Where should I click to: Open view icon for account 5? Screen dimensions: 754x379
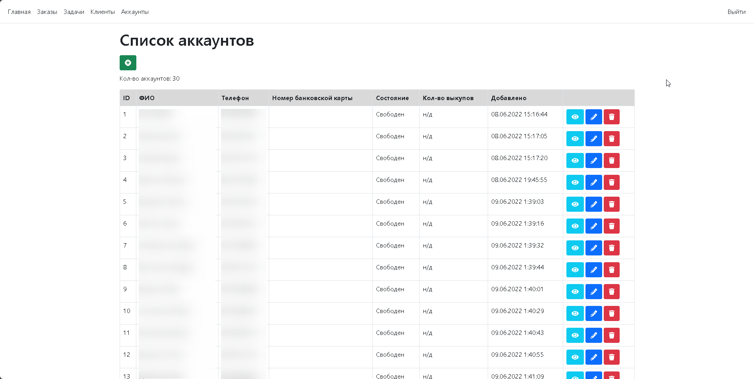575,204
